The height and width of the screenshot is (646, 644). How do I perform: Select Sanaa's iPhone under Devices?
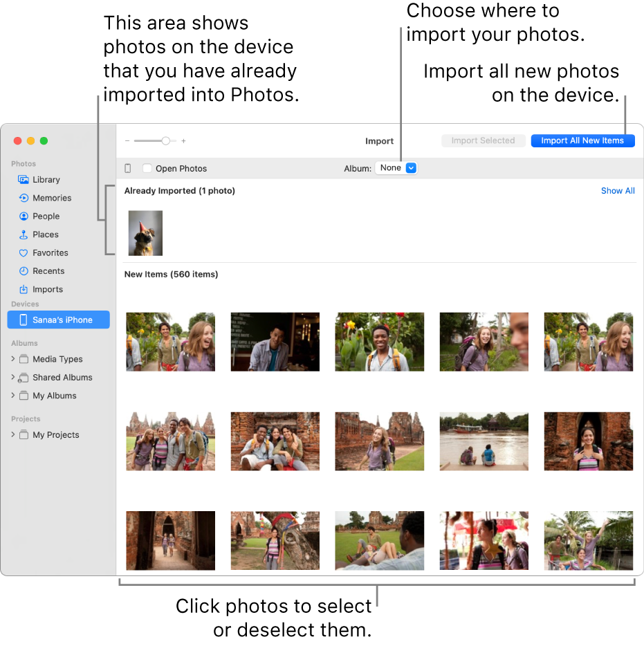click(x=58, y=320)
